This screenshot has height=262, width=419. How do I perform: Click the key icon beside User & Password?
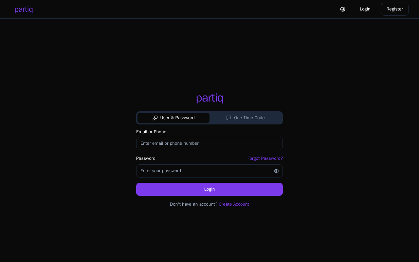point(155,118)
